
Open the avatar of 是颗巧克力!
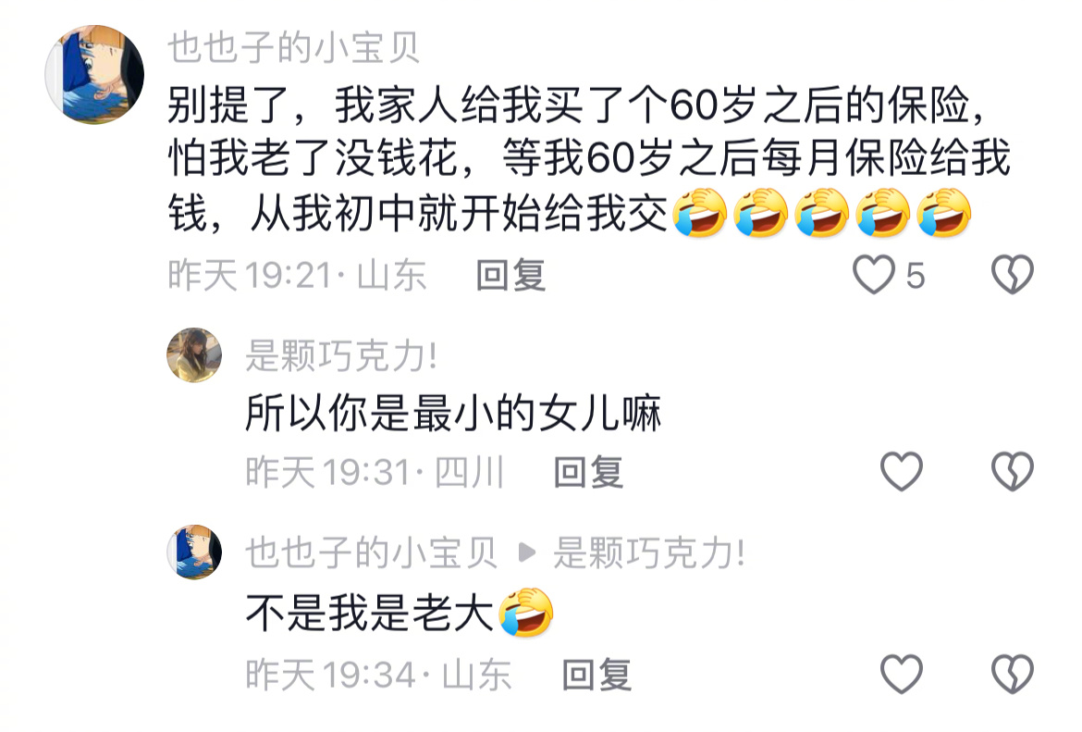coord(194,355)
